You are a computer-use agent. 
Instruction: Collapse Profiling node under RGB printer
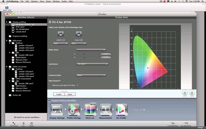[10, 43]
